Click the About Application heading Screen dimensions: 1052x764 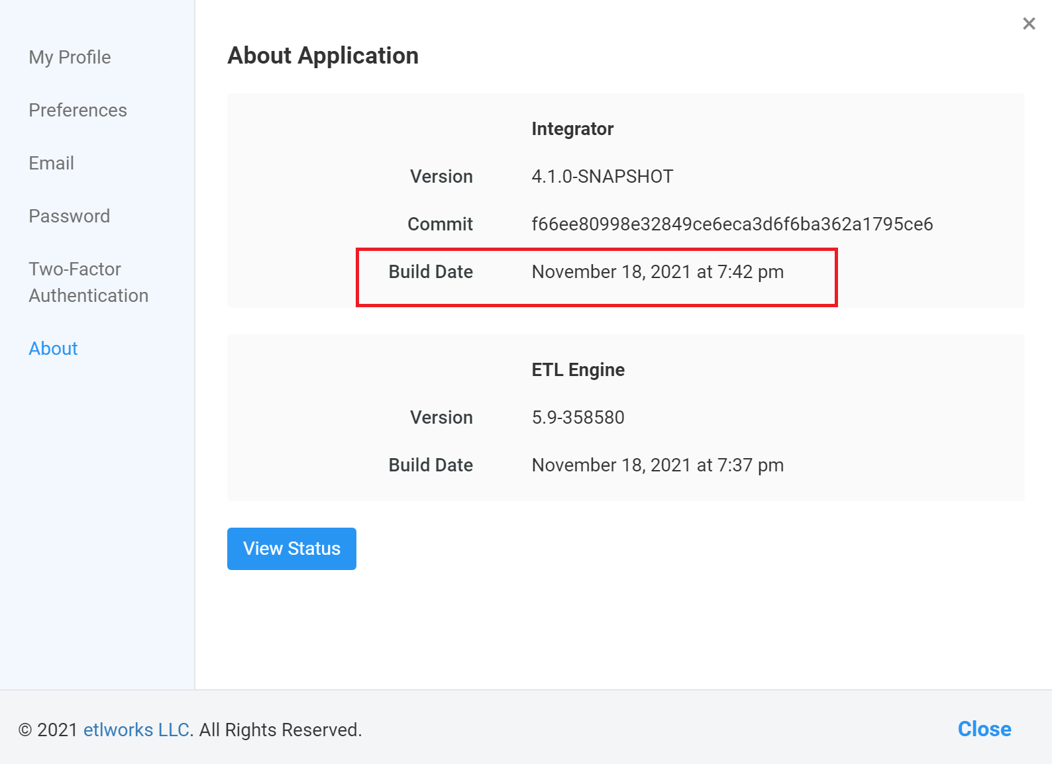(323, 56)
